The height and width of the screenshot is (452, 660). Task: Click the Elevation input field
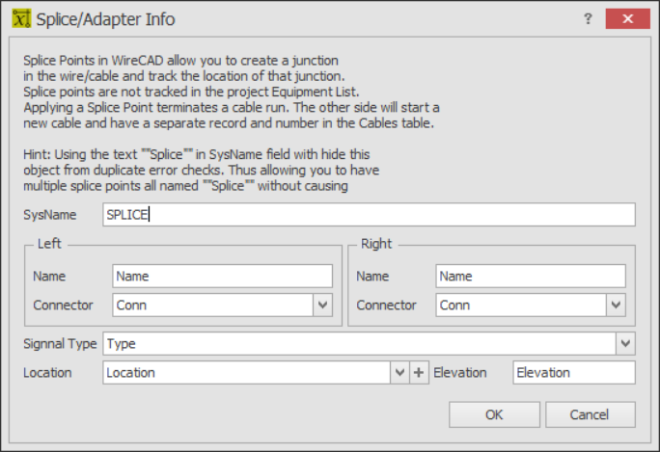(x=574, y=373)
